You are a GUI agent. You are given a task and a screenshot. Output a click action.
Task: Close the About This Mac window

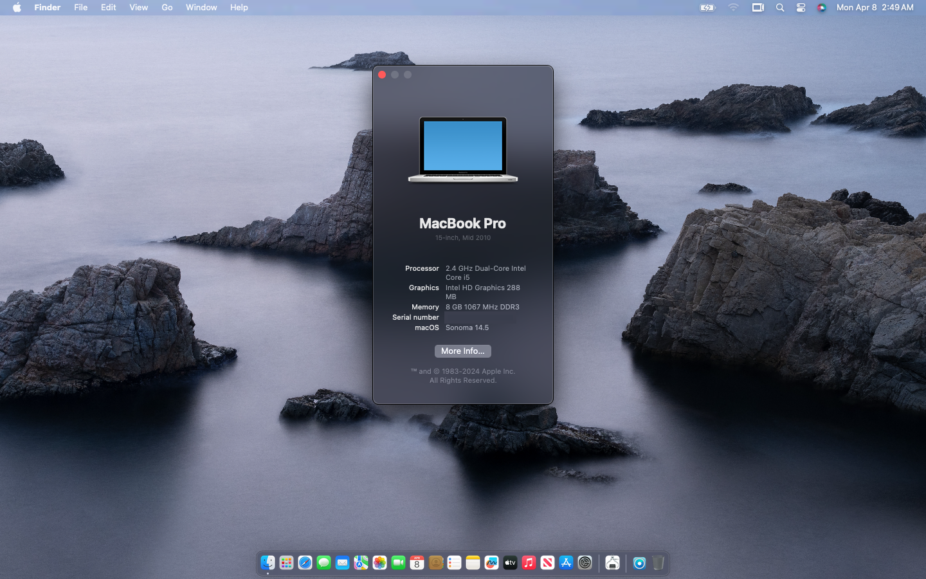[x=382, y=75]
